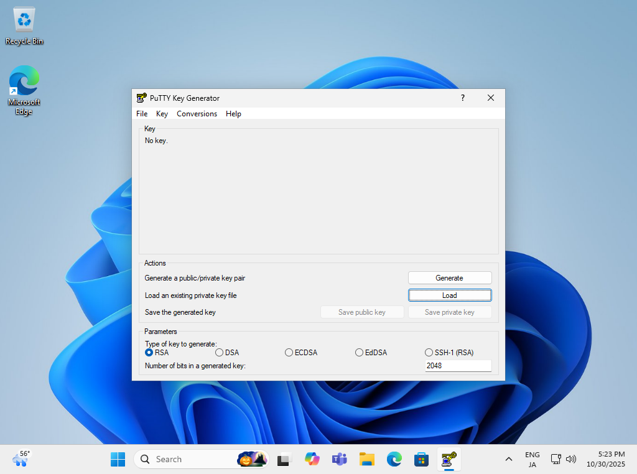
Task: Click the Generate button
Action: tap(449, 278)
